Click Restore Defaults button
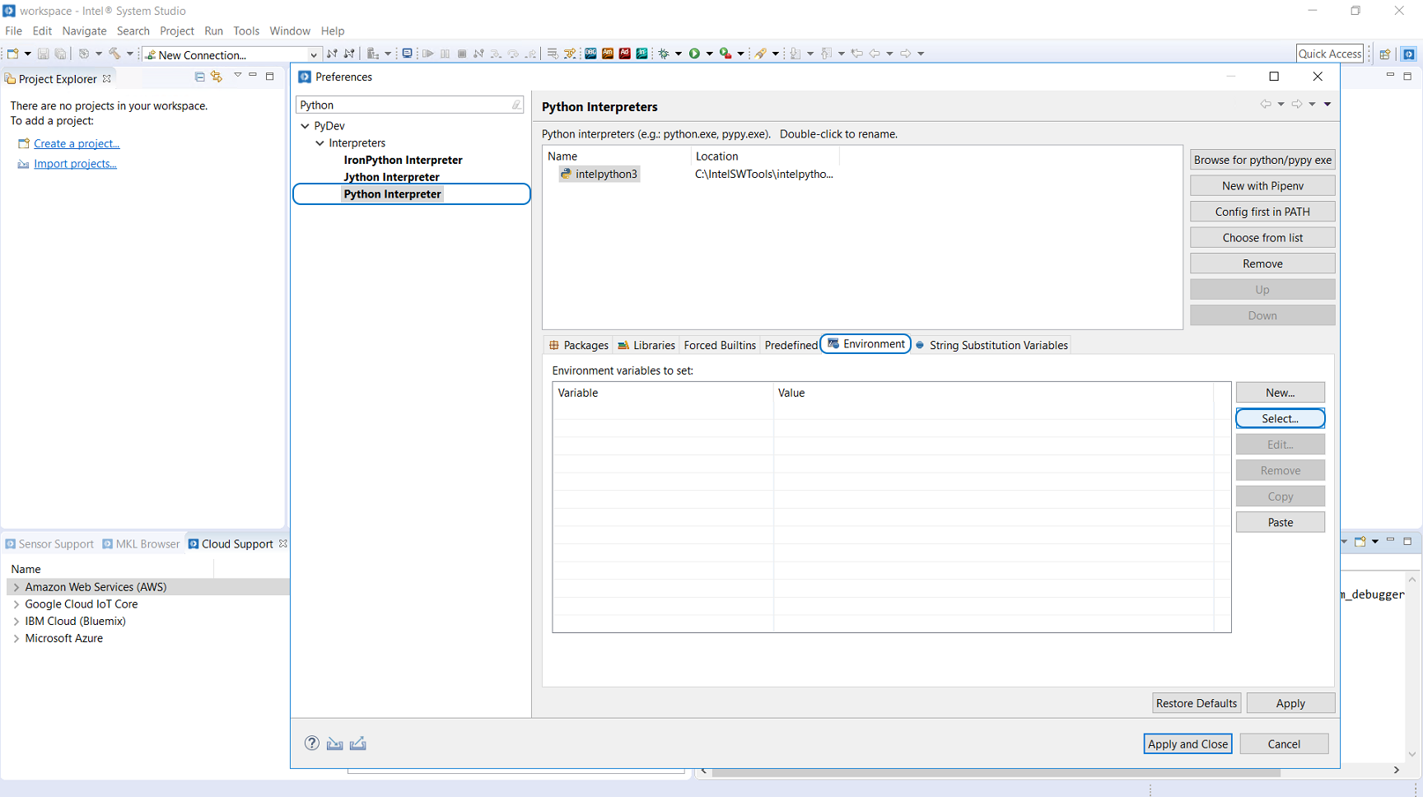Viewport: 1423px width, 797px height. click(1197, 703)
